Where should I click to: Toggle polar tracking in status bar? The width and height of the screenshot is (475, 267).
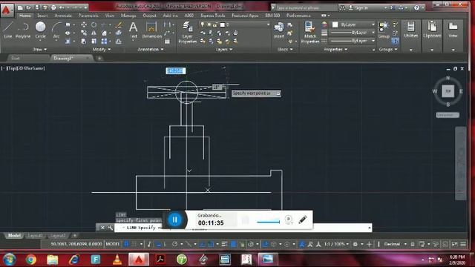(175, 244)
